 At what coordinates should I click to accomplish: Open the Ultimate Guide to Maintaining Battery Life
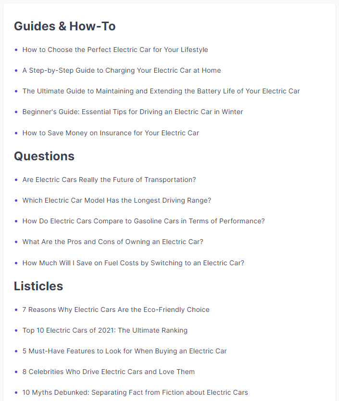(161, 91)
